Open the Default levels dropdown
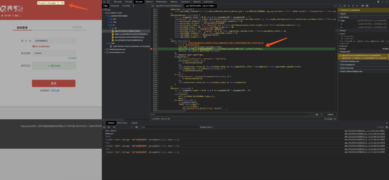The height and width of the screenshot is (180, 389). 206,127
